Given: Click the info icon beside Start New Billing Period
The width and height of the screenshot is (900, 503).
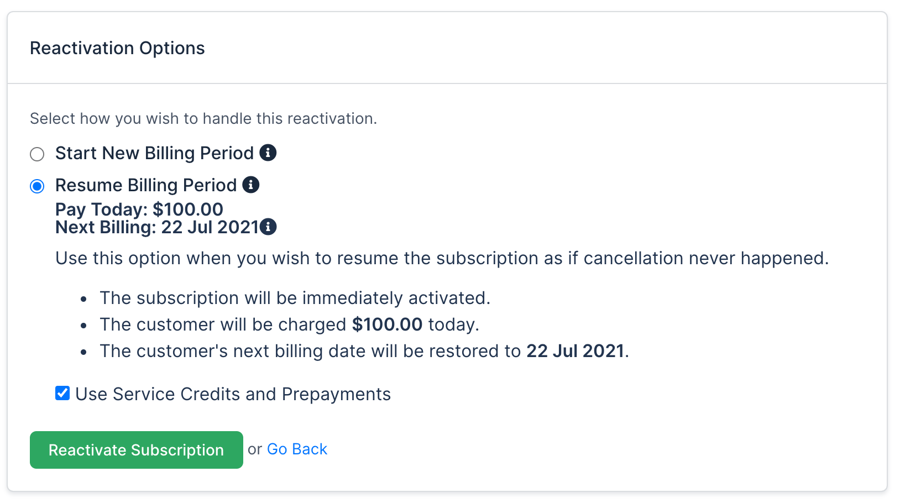Looking at the screenshot, I should 268,153.
